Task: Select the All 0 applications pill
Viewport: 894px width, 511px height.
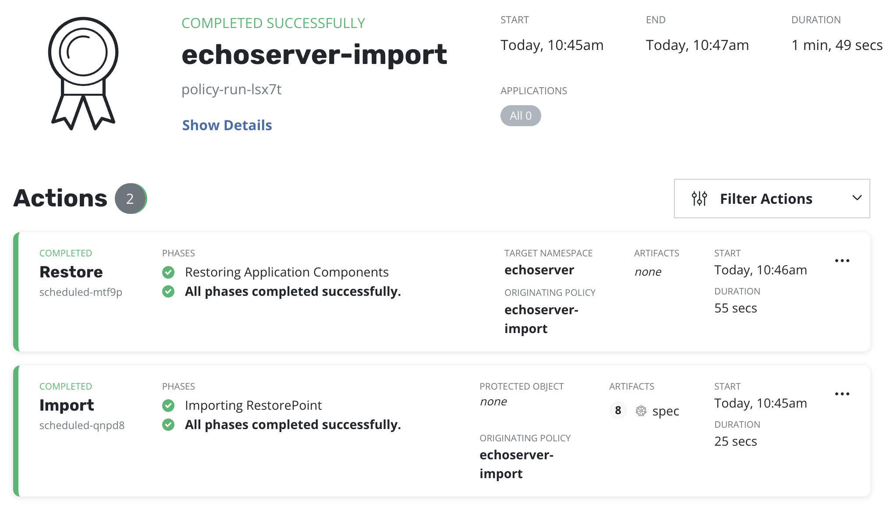Action: [521, 116]
